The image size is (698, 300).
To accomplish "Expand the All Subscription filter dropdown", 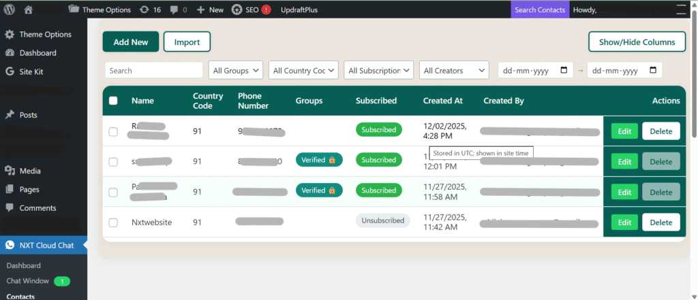I will pos(378,70).
